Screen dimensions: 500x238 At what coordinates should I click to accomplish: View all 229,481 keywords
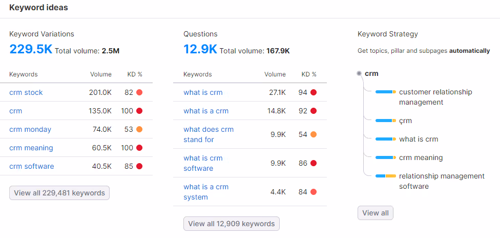click(x=59, y=193)
